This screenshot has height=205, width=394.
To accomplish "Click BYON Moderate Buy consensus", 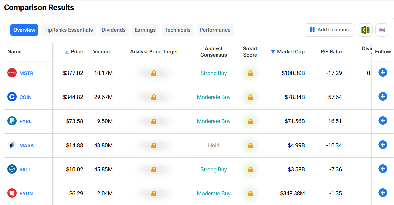I will tap(214, 193).
